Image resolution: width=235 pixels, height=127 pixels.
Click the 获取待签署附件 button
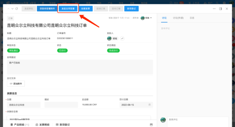[x=47, y=9]
